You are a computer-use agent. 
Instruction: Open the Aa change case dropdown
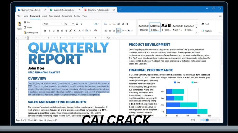(x=97, y=24)
